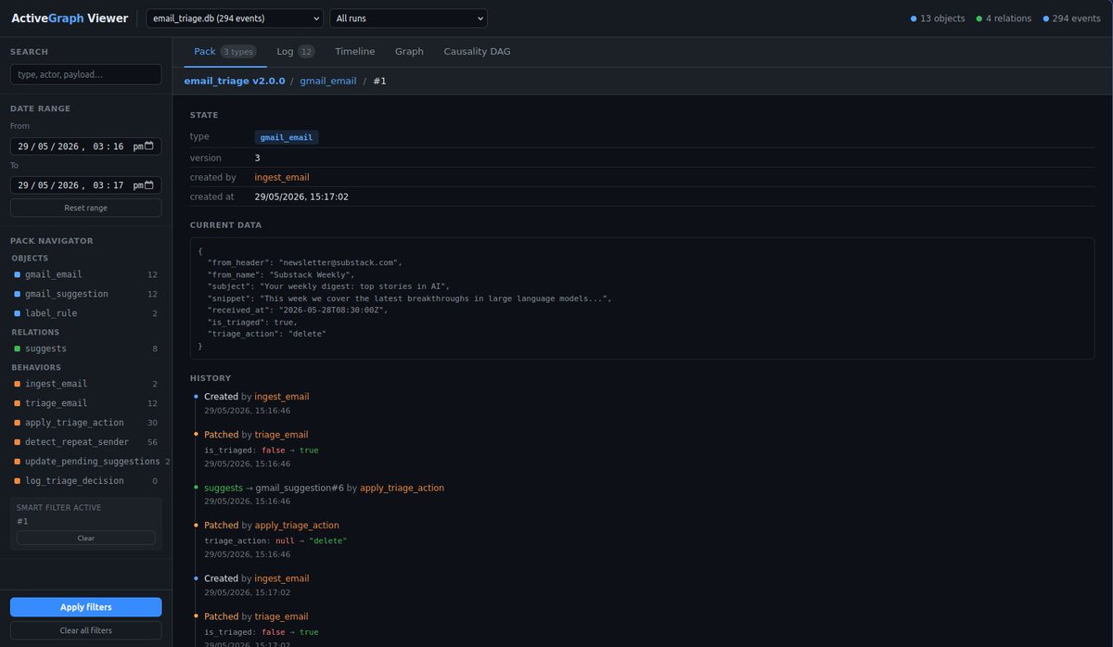Image resolution: width=1113 pixels, height=647 pixels.
Task: Select apply_triage_action behavior in navigator
Action: coord(86,423)
